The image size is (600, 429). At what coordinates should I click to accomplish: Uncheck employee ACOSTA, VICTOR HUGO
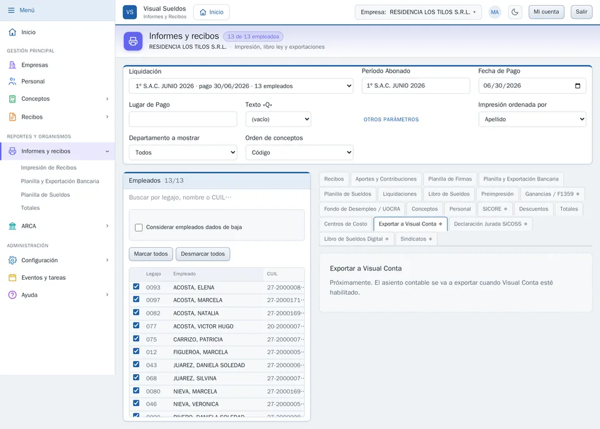coord(136,326)
